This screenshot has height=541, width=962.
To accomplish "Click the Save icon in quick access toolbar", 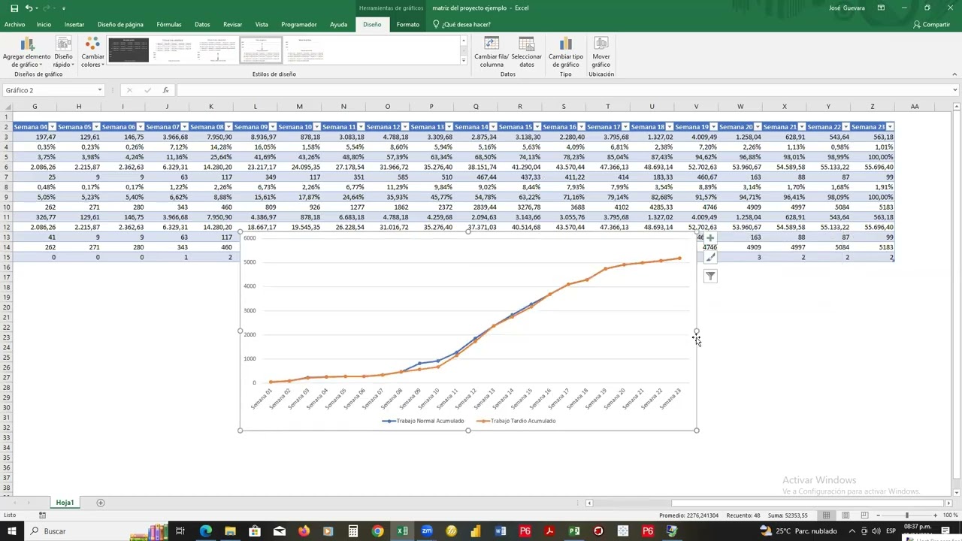I will (x=14, y=8).
